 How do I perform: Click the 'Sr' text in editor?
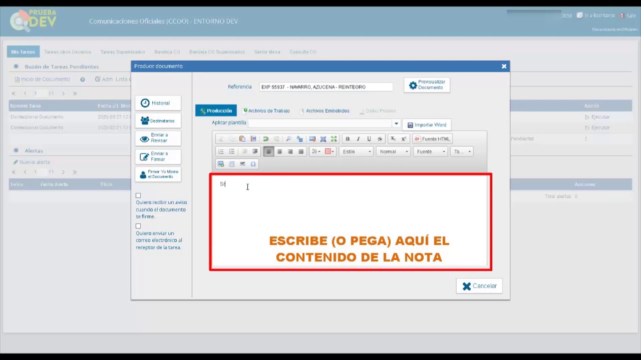(x=223, y=184)
